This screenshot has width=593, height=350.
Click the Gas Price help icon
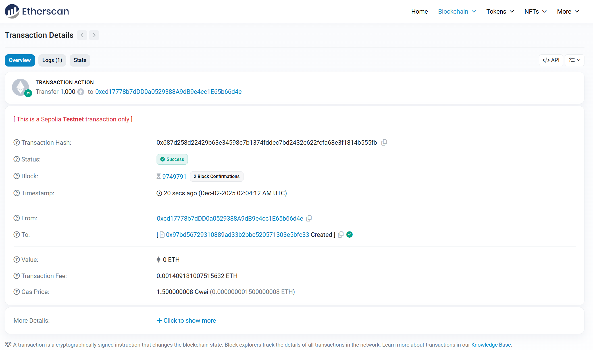click(x=16, y=292)
